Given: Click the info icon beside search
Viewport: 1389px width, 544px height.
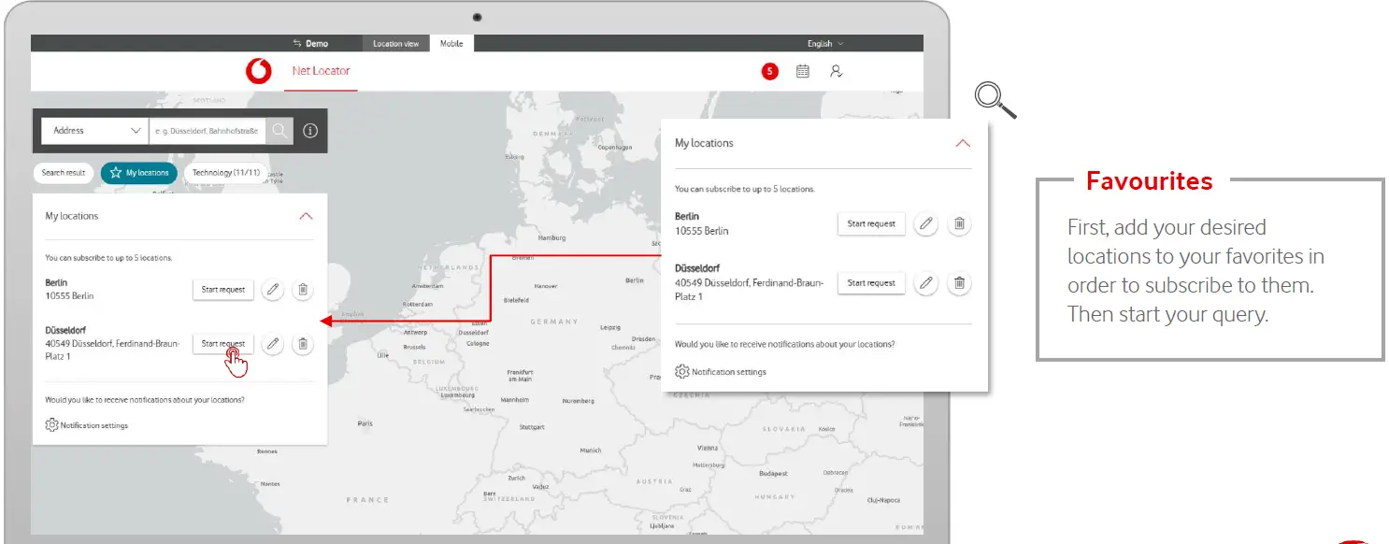Looking at the screenshot, I should point(310,131).
